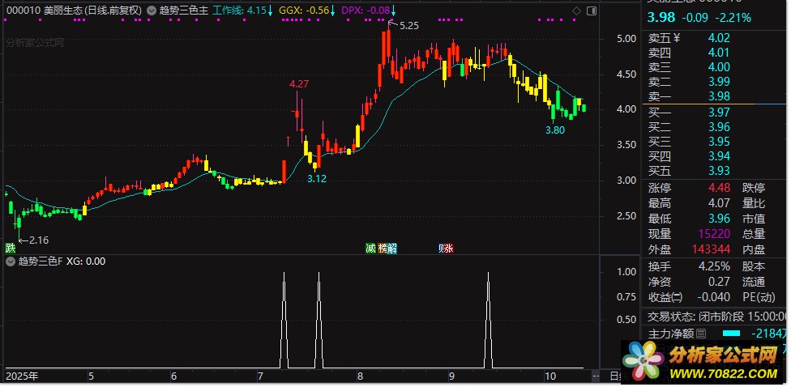The image size is (791, 387).
Task: Click the 4.27 high price label
Action: click(298, 84)
